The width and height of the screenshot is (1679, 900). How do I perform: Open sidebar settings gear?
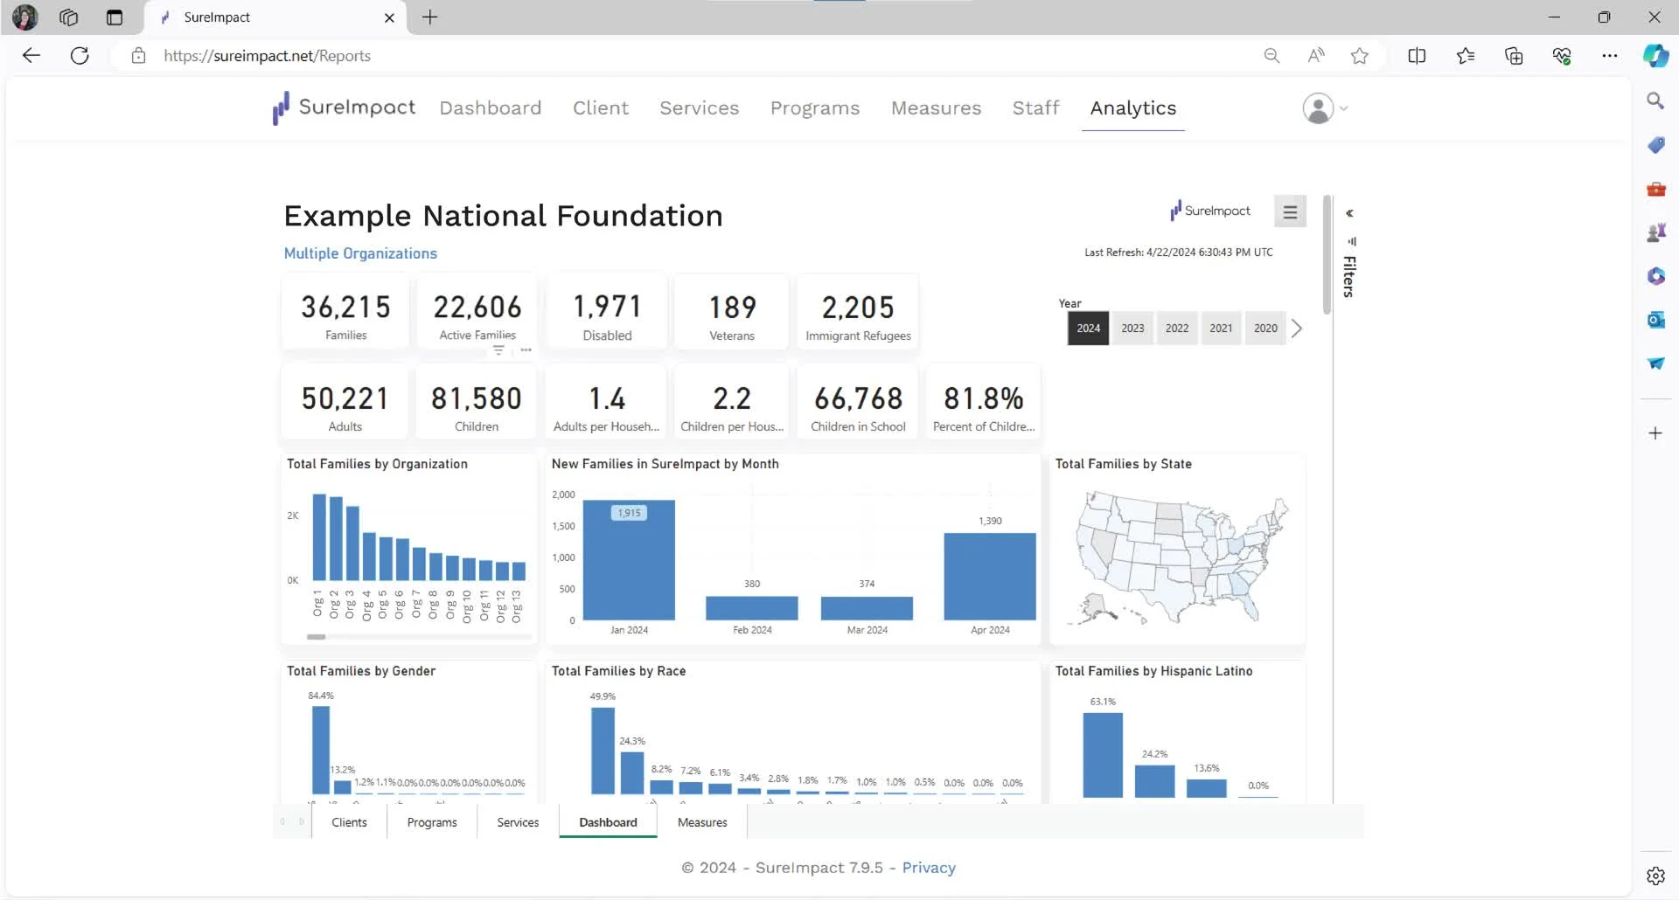(1655, 876)
